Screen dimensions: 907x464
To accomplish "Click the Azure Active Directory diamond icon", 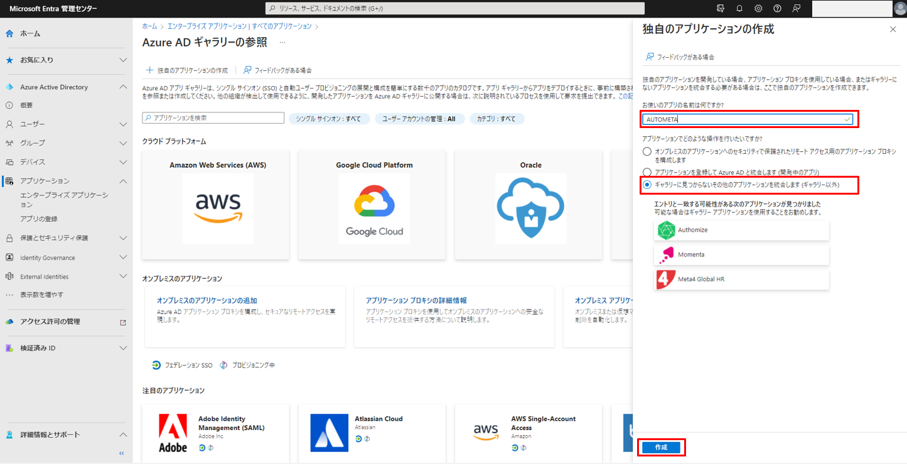I will [9, 87].
